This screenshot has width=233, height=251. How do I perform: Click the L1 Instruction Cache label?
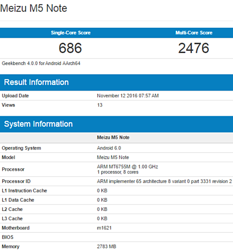pos(24,191)
